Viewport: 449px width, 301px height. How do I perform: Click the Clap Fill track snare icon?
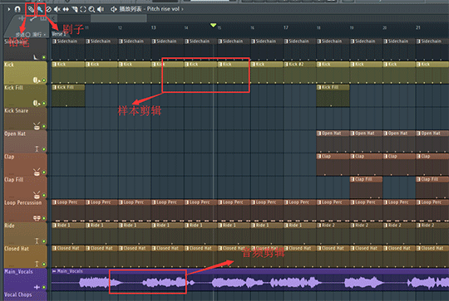(x=37, y=195)
